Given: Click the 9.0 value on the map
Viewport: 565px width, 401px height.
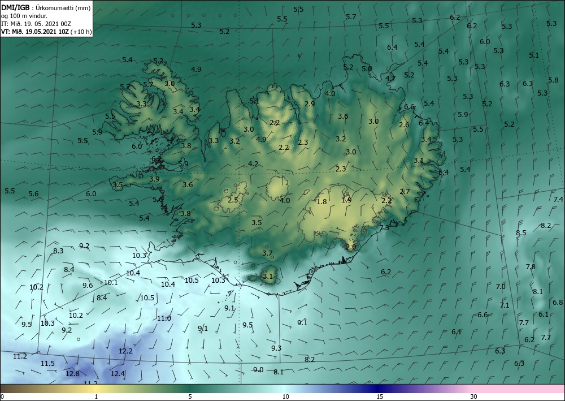Looking at the screenshot, I should [x=258, y=370].
